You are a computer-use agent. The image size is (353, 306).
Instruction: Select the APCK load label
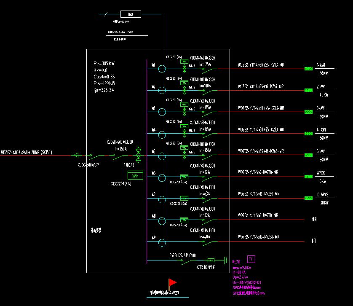coord(321,173)
